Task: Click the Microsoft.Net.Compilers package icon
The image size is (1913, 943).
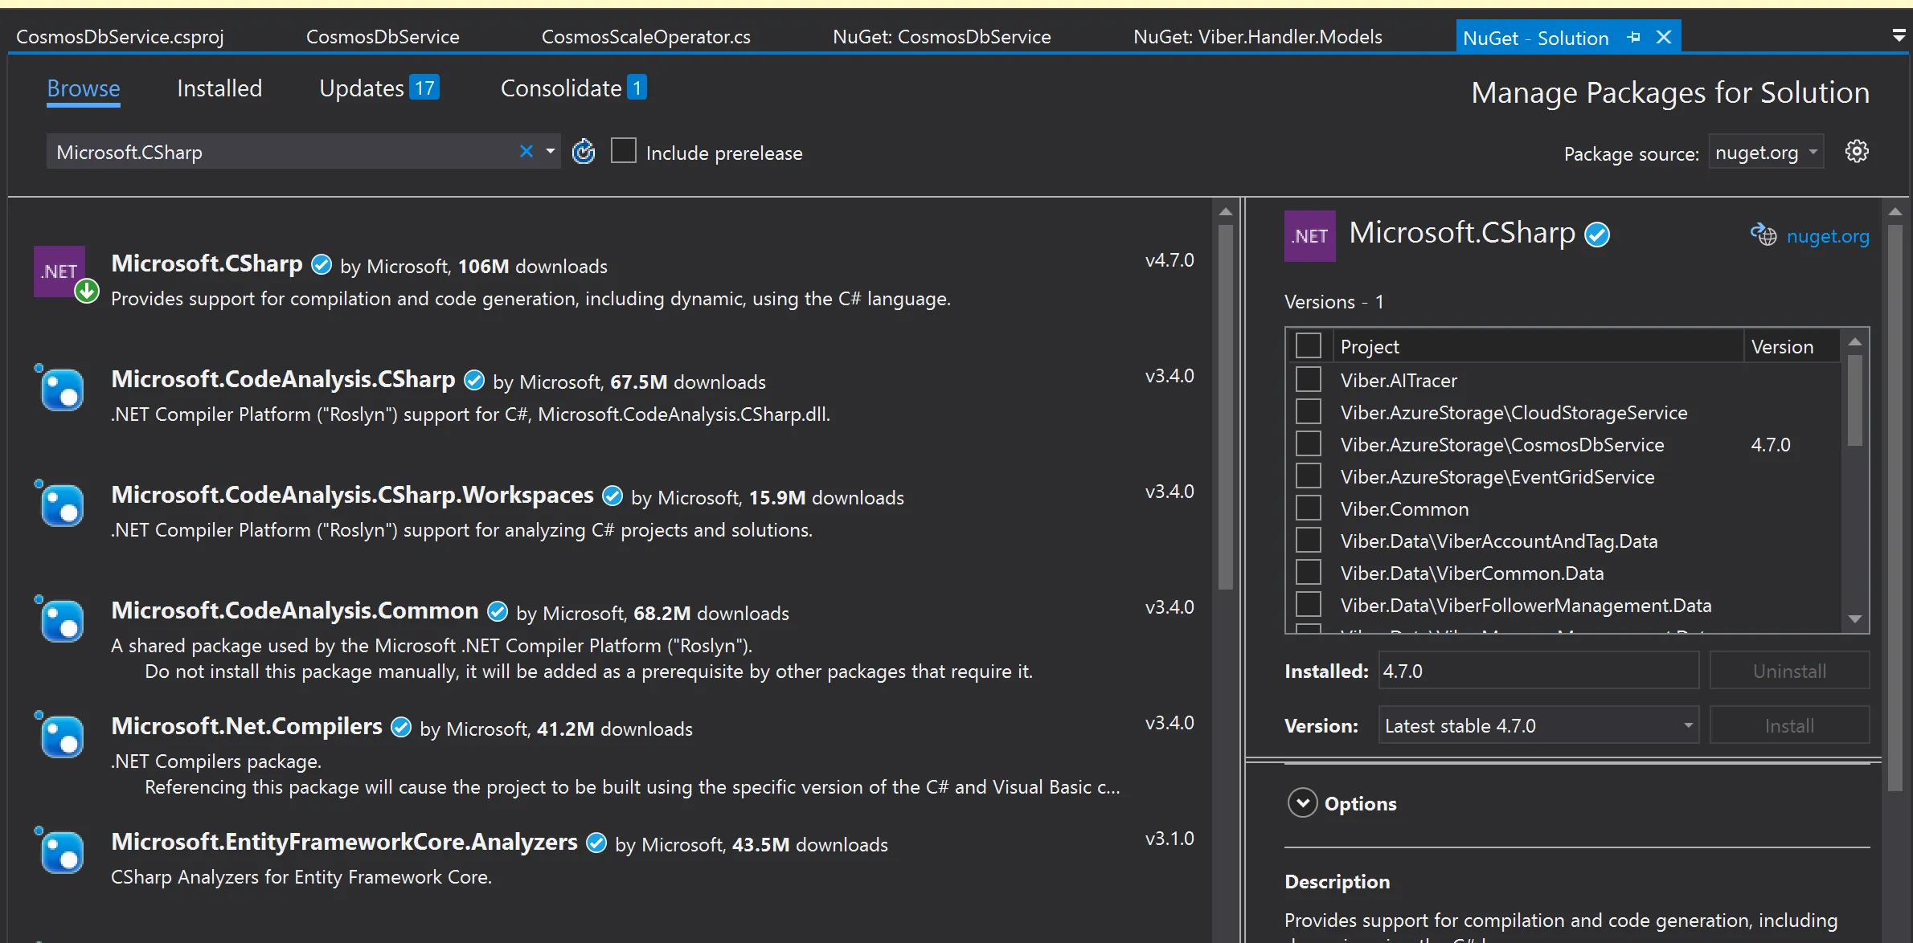Action: click(x=61, y=736)
